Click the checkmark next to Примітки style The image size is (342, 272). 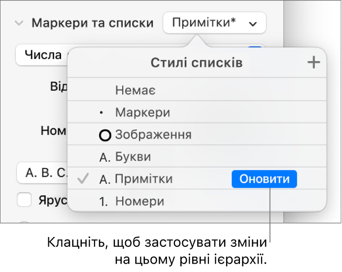[x=83, y=179]
